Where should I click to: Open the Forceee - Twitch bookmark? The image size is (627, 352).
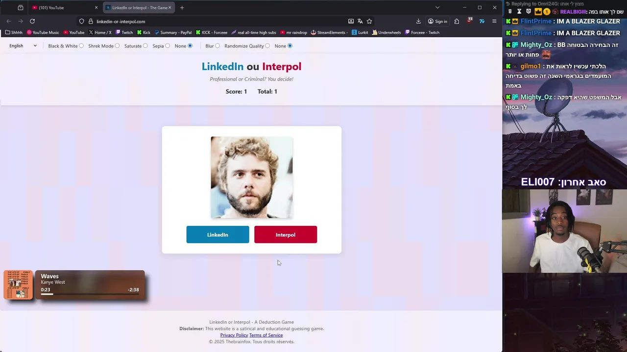[422, 32]
